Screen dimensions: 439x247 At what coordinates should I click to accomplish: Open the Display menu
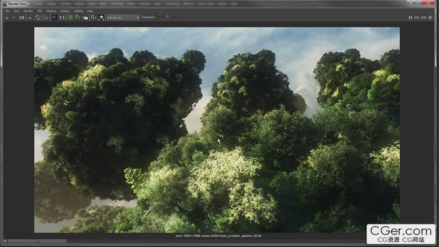(x=65, y=10)
